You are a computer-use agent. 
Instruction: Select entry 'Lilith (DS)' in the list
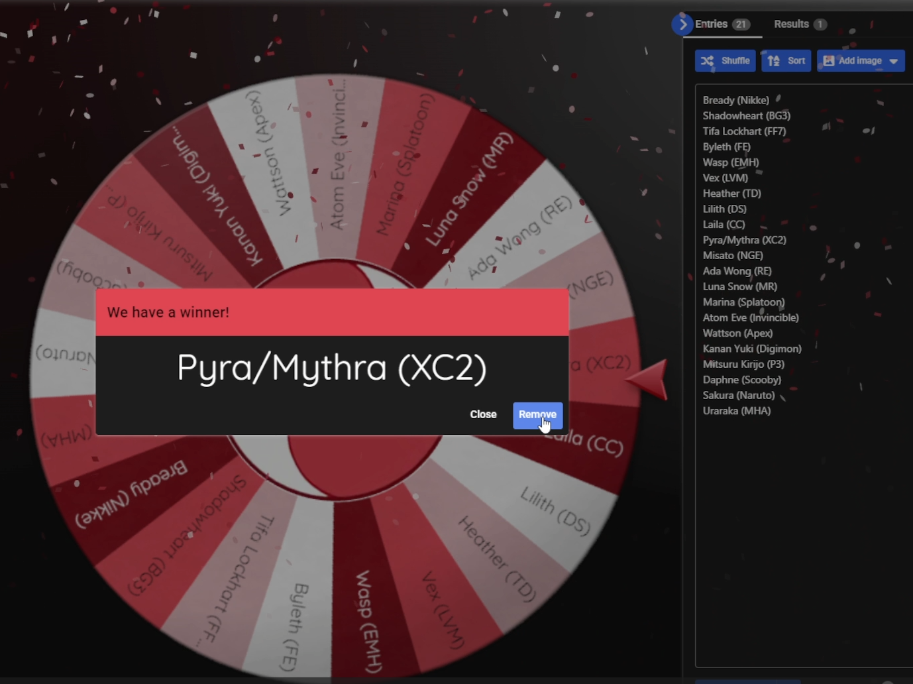point(725,209)
